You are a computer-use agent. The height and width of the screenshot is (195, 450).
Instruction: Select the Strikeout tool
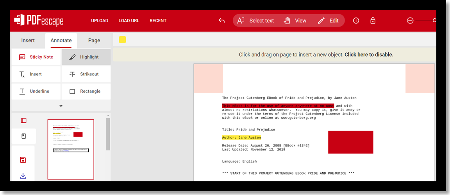[86, 74]
